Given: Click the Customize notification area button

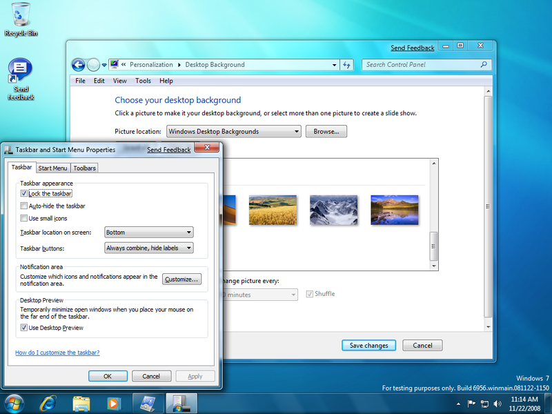Looking at the screenshot, I should click(x=181, y=279).
